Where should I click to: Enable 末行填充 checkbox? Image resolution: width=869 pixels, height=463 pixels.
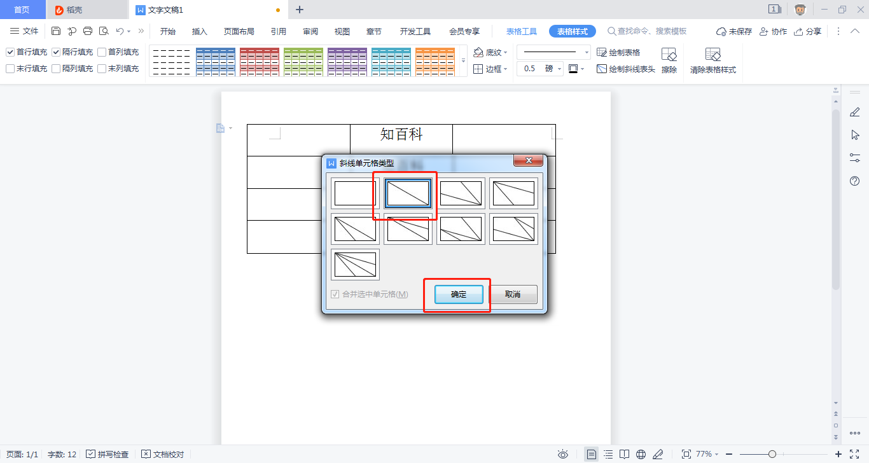click(10, 69)
